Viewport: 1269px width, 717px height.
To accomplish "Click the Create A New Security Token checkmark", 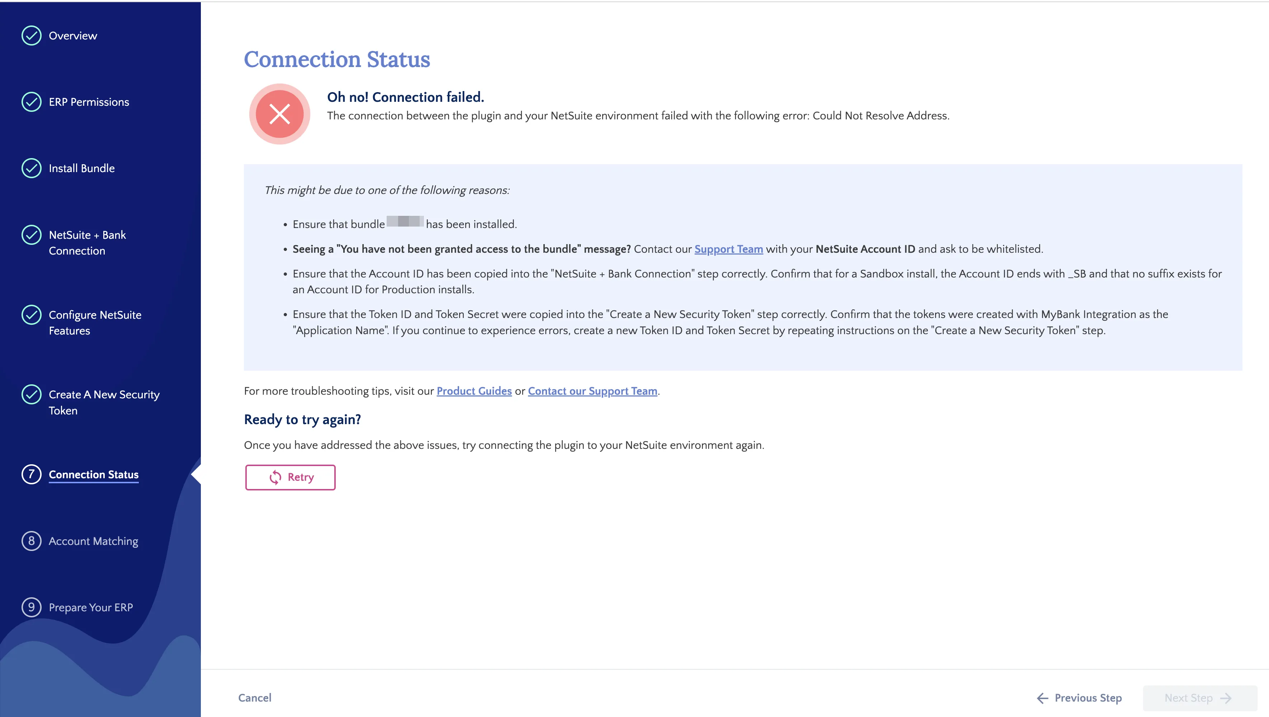I will (32, 394).
